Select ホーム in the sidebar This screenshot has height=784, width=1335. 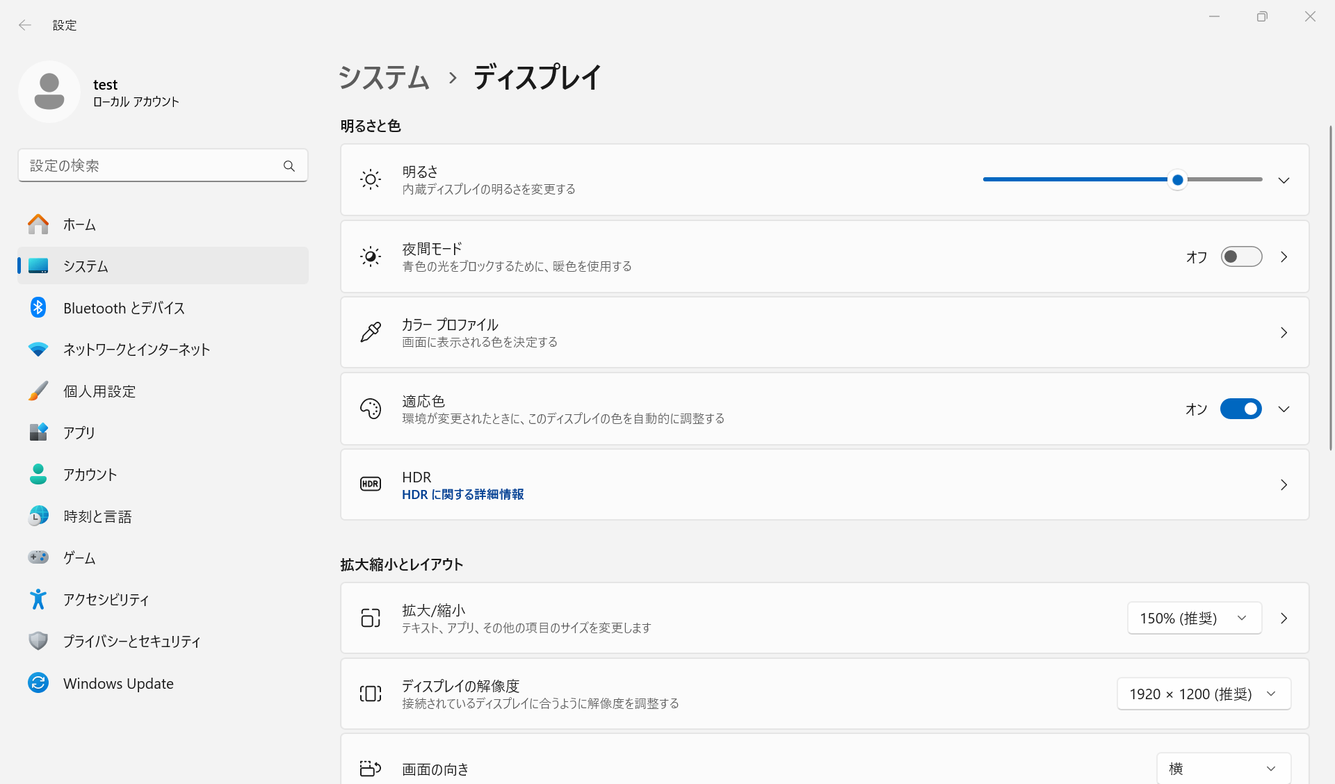point(79,224)
